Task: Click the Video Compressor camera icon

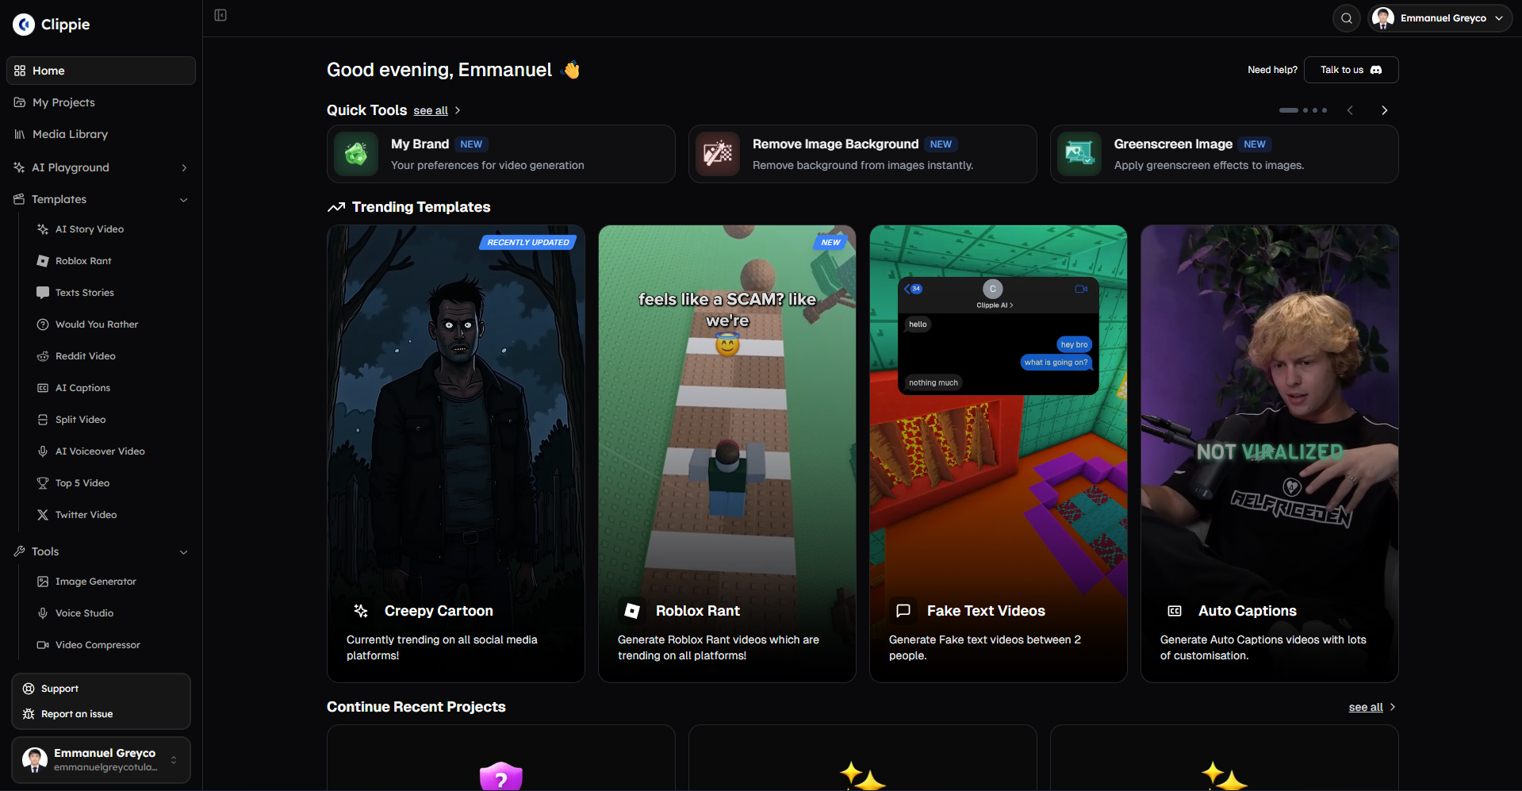Action: [43, 645]
